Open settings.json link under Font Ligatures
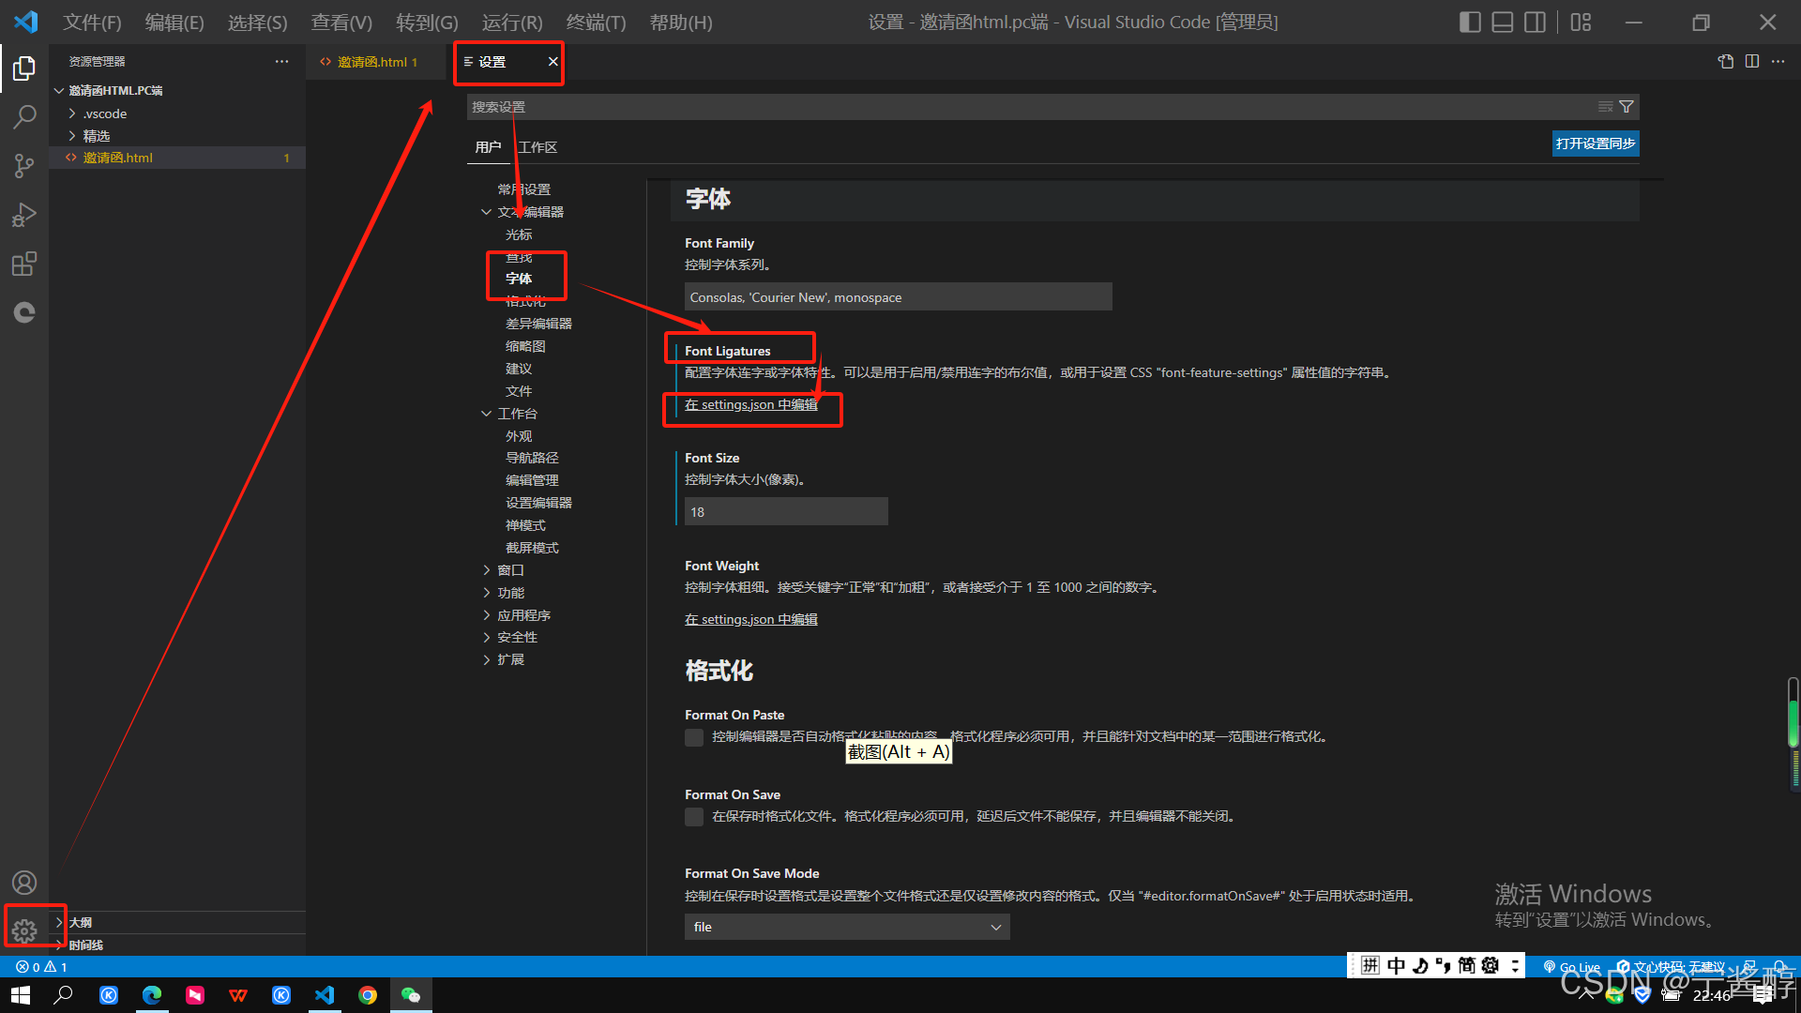This screenshot has width=1801, height=1013. (750, 405)
